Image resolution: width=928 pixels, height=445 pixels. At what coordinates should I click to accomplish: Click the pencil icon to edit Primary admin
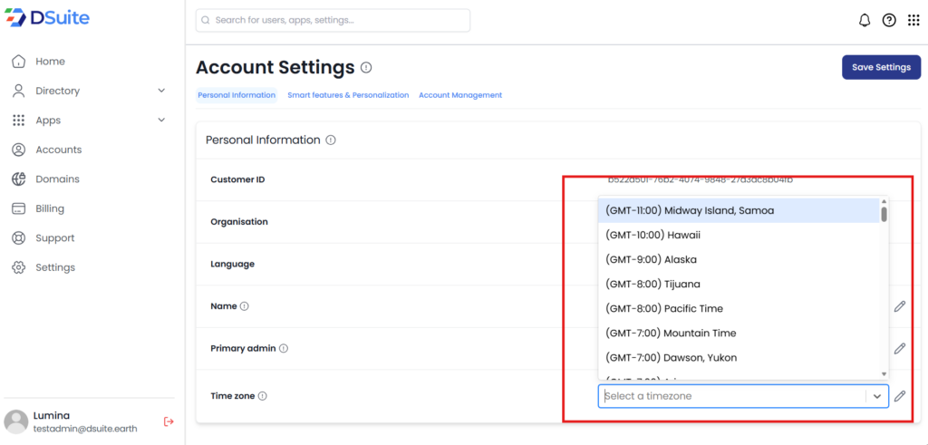pos(899,348)
